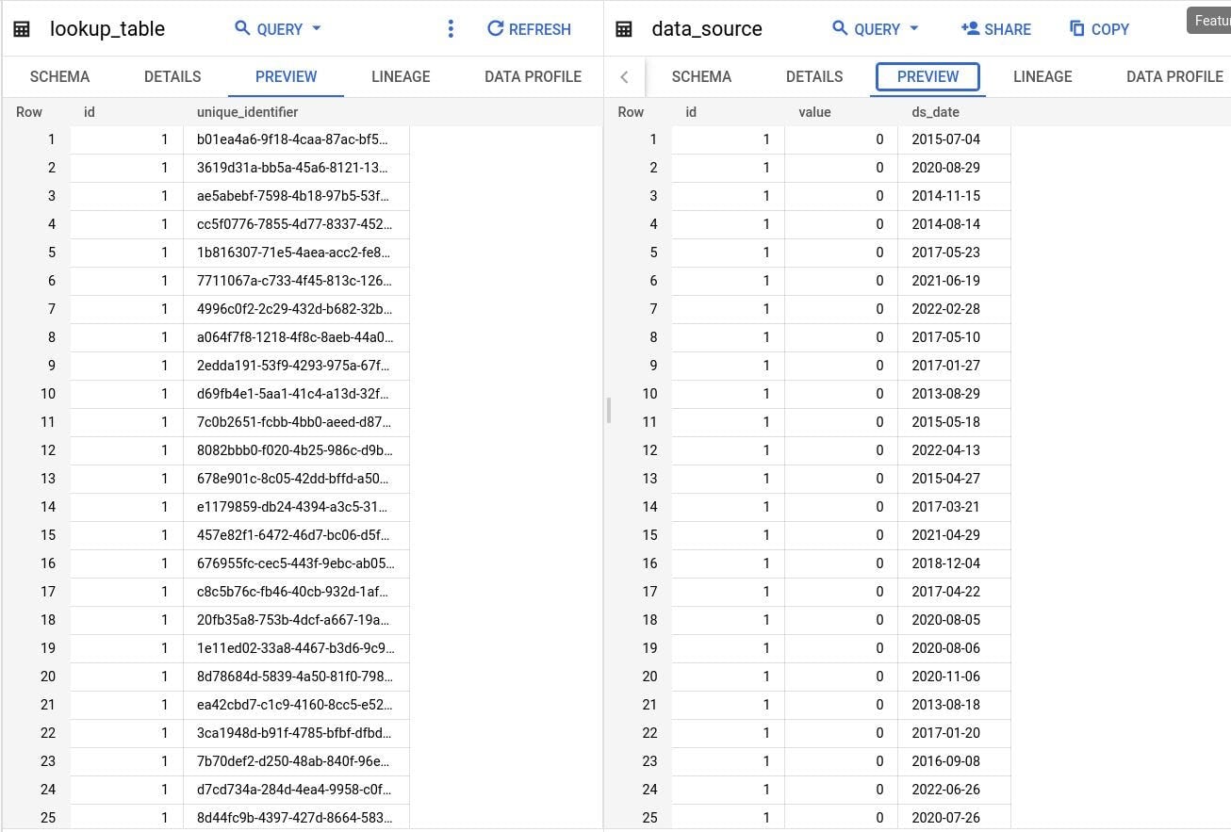
Task: Open the lookup_table QUERY dropdown
Action: tap(278, 29)
